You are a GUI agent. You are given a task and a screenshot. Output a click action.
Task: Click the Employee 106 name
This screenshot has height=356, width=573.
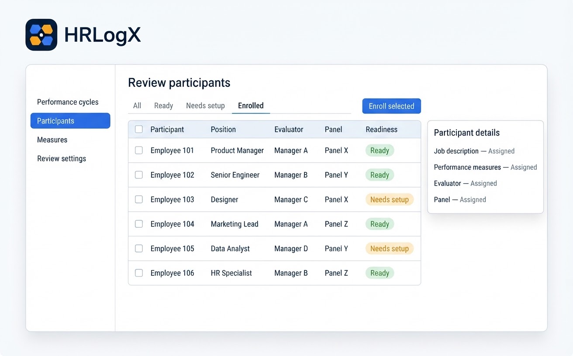(172, 273)
